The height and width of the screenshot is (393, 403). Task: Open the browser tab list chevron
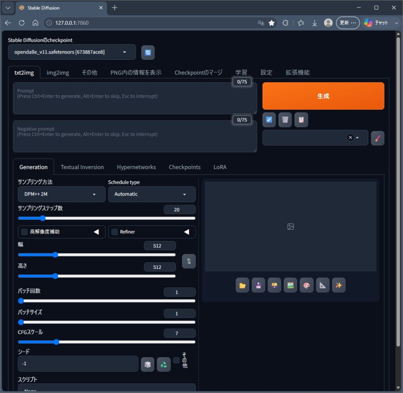(x=8, y=8)
